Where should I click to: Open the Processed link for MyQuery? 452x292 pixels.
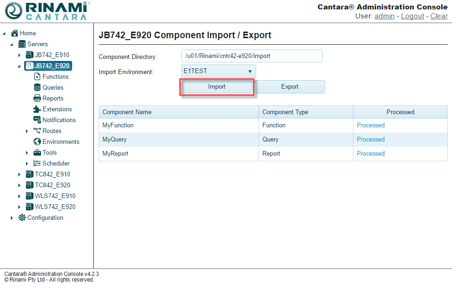[x=370, y=139]
